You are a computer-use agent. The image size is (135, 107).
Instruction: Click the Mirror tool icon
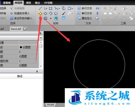click(x=116, y=9)
